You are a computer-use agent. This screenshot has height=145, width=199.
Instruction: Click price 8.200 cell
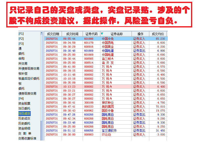pos(161,47)
